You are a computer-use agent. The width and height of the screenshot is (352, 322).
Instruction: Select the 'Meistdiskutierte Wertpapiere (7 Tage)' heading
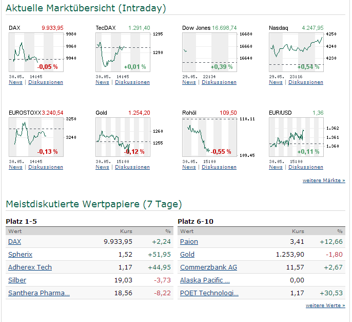[x=94, y=204]
